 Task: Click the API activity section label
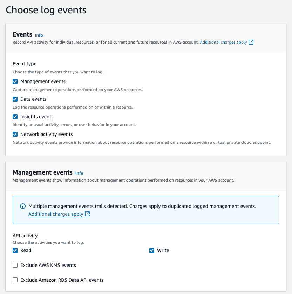pyautogui.click(x=25, y=235)
